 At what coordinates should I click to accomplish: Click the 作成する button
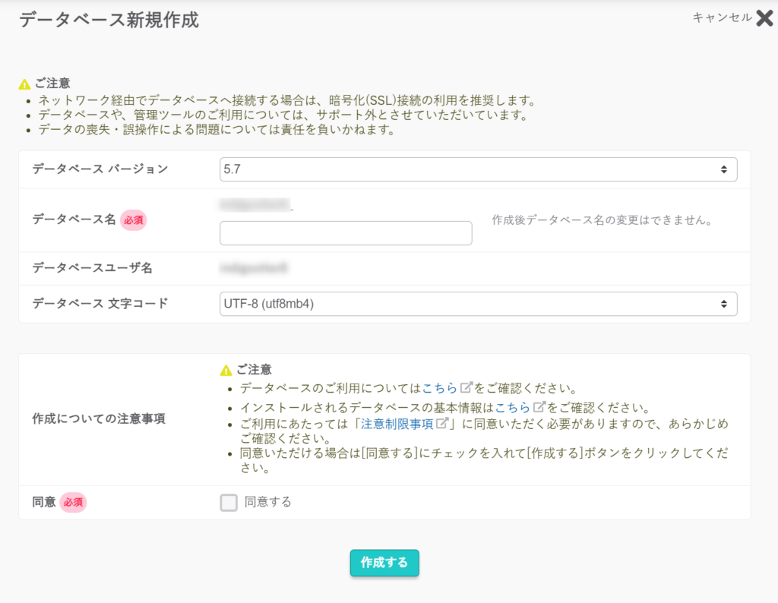pos(384,563)
